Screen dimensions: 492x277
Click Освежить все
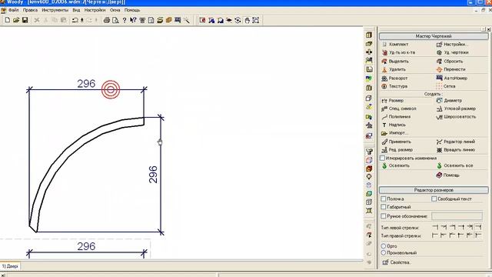click(x=454, y=165)
